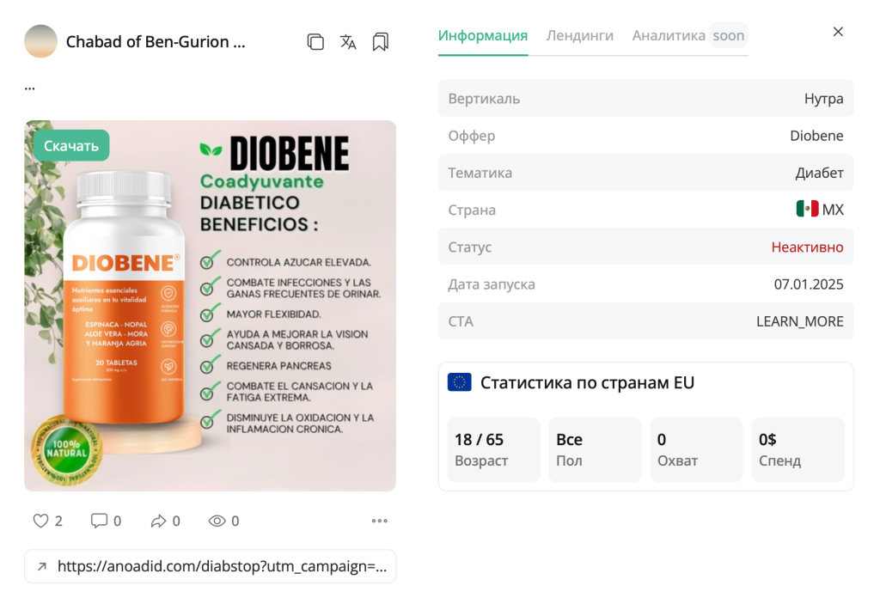Bookmark this ad with the bookmark icon
The height and width of the screenshot is (610, 880).
click(x=381, y=42)
